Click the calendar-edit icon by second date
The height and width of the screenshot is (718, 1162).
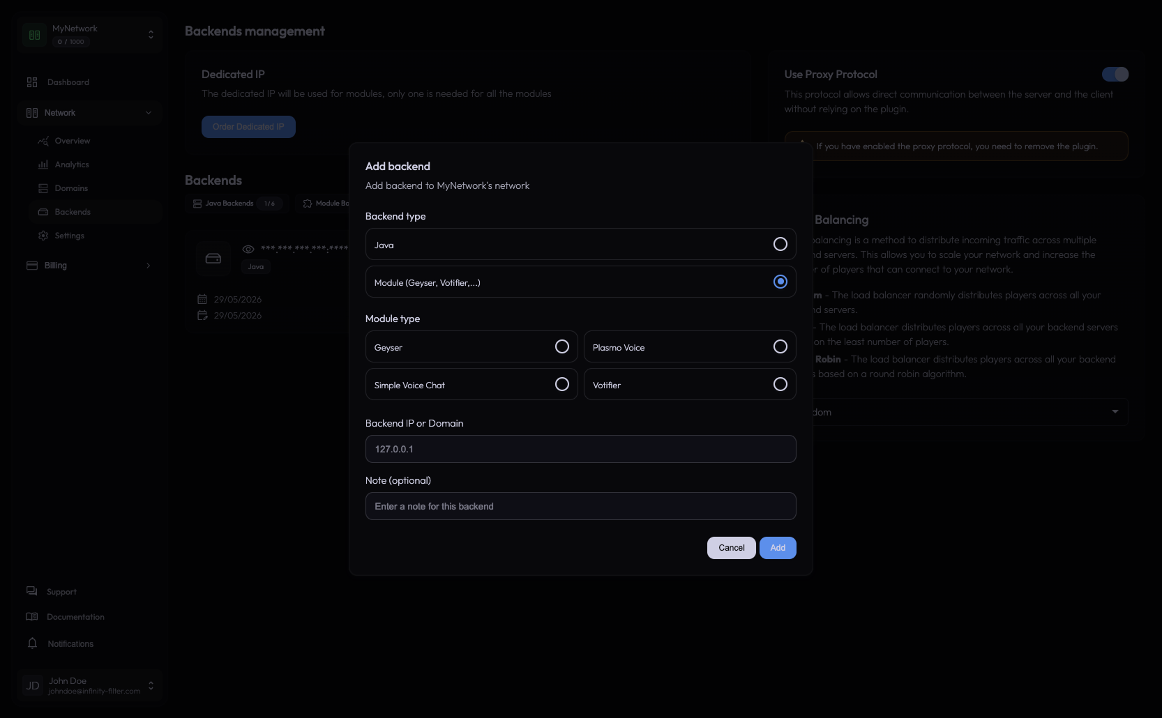tap(202, 315)
